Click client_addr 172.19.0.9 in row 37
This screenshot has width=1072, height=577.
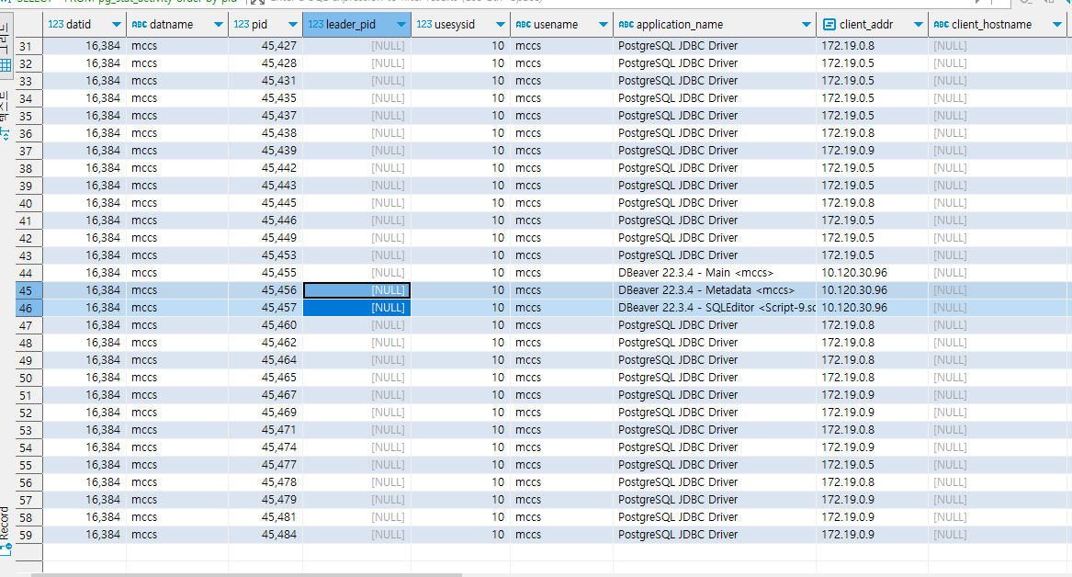[x=873, y=151]
